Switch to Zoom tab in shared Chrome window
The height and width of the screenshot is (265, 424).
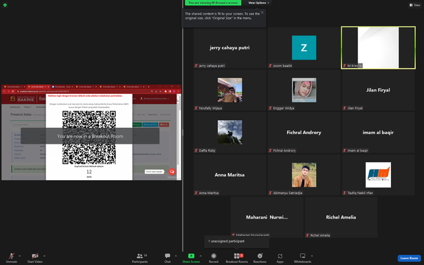[63, 87]
